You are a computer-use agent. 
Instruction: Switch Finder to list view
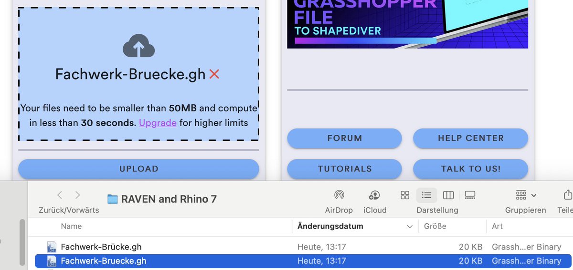tap(427, 195)
